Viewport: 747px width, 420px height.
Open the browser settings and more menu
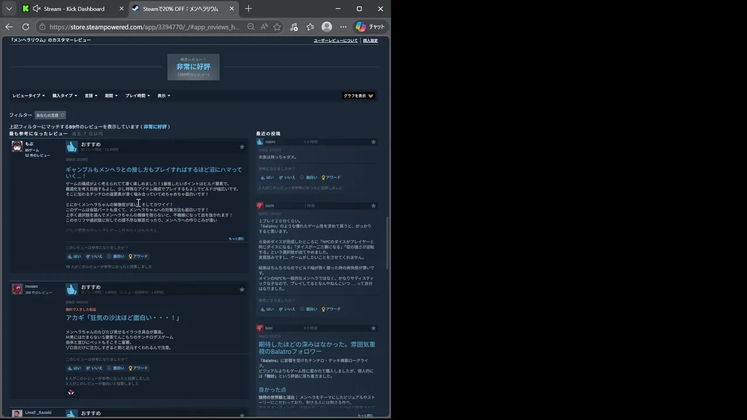pos(343,27)
